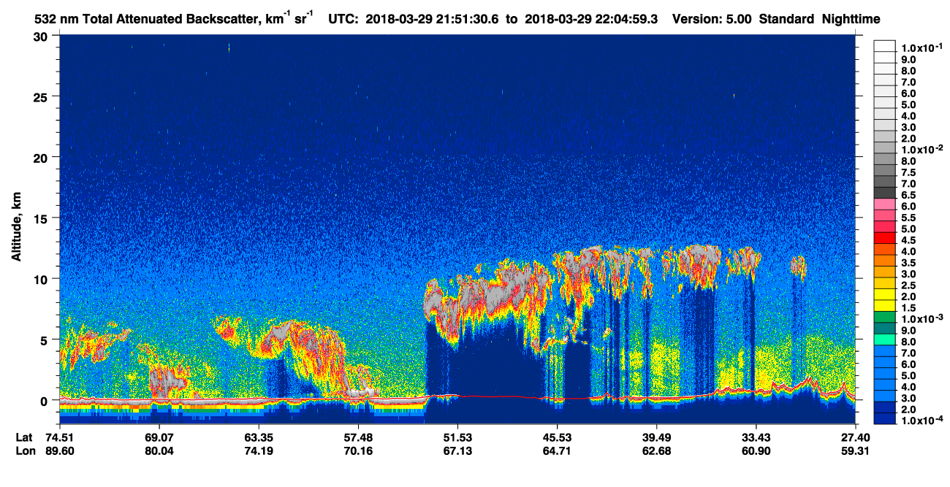Click longitude value '89.60'
Screen dimensions: 950x487
point(59,450)
